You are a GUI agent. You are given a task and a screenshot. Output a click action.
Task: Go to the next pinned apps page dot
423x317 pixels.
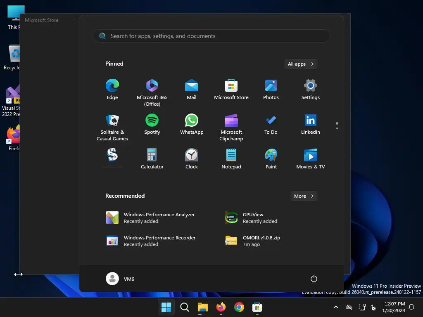click(337, 128)
